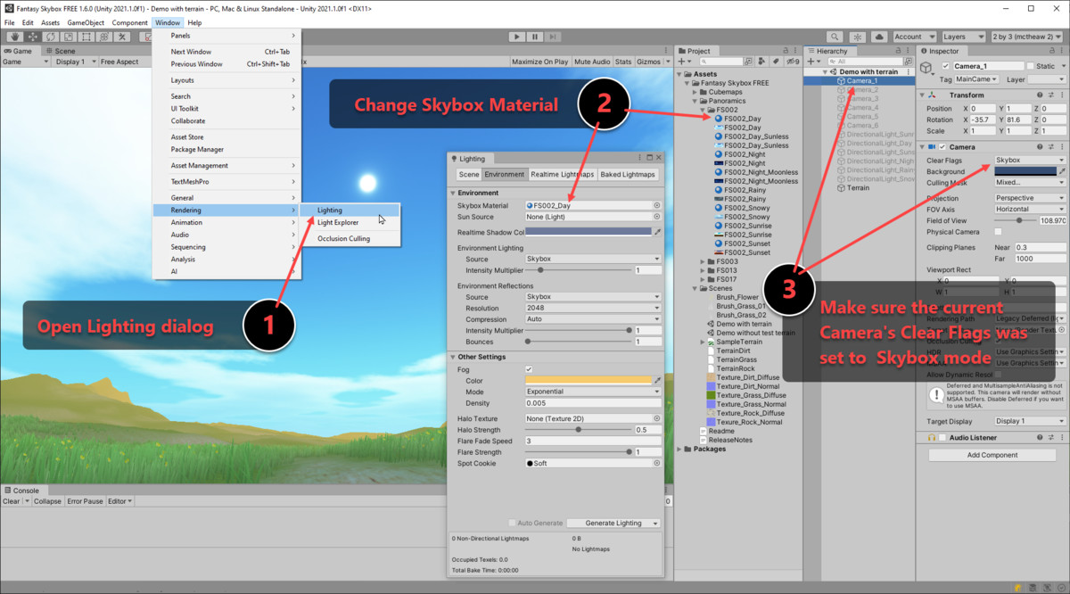
Task: Click the Realtime Shadow Color swatch
Action: 588,232
